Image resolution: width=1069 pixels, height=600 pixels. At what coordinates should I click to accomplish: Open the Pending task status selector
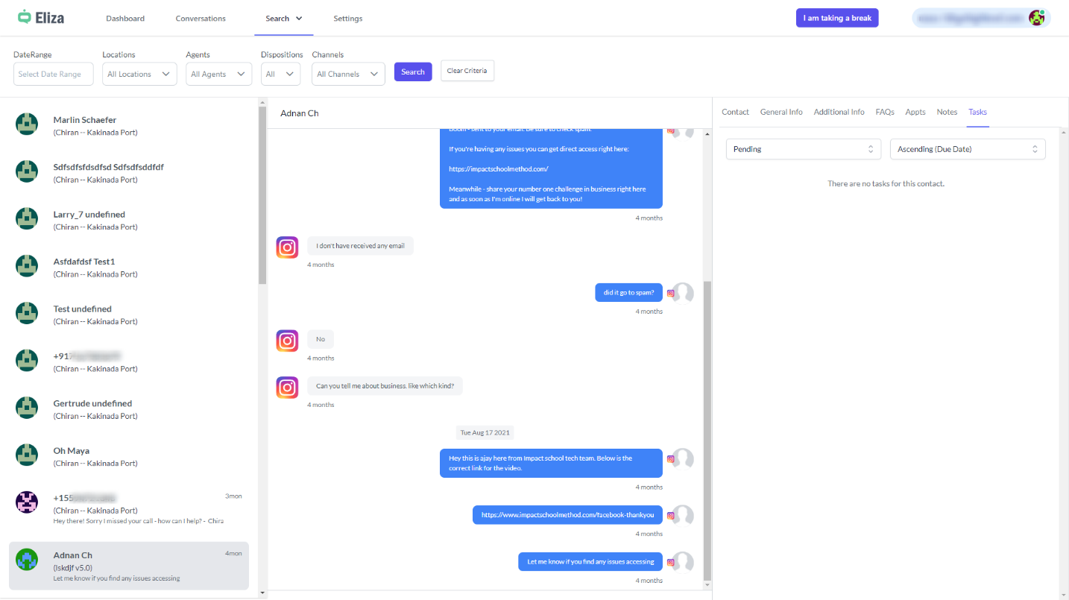tap(804, 149)
